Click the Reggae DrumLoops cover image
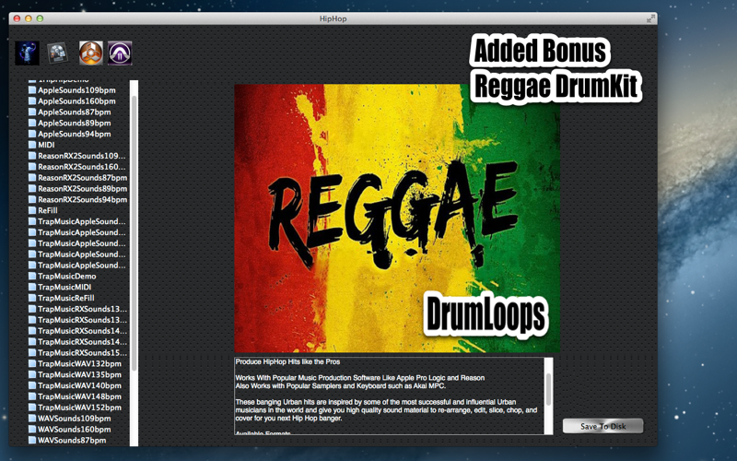Viewport: 737px width, 461px height. point(397,219)
